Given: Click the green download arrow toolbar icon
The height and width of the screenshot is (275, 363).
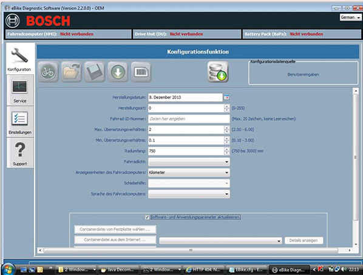Looking at the screenshot, I should click(x=118, y=72).
